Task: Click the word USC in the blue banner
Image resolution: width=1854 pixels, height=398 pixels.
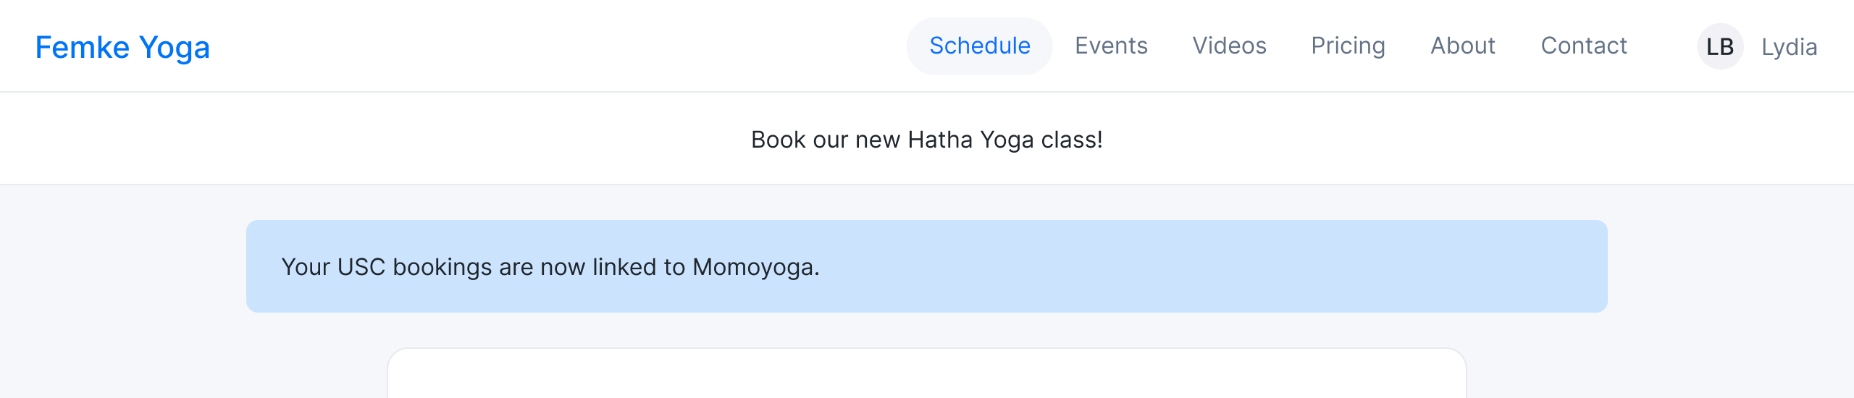Action: [361, 267]
